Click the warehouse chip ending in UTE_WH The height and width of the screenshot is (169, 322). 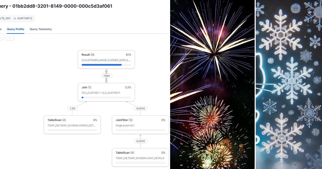click(5, 18)
